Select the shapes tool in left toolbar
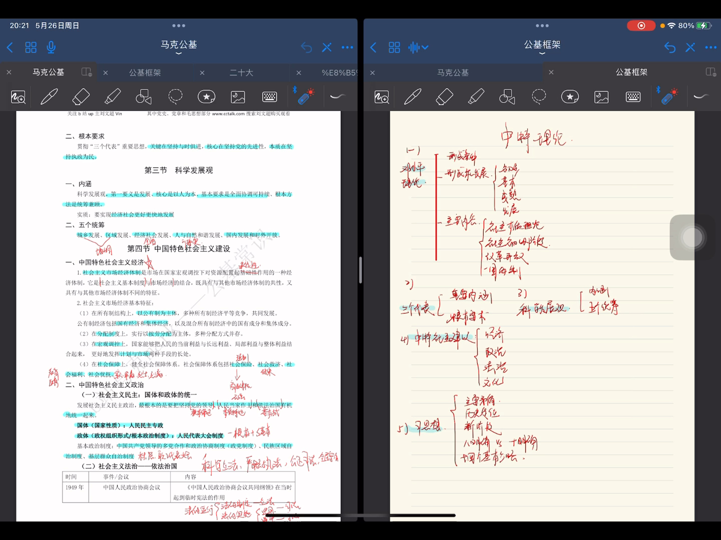The image size is (721, 540). [x=144, y=96]
